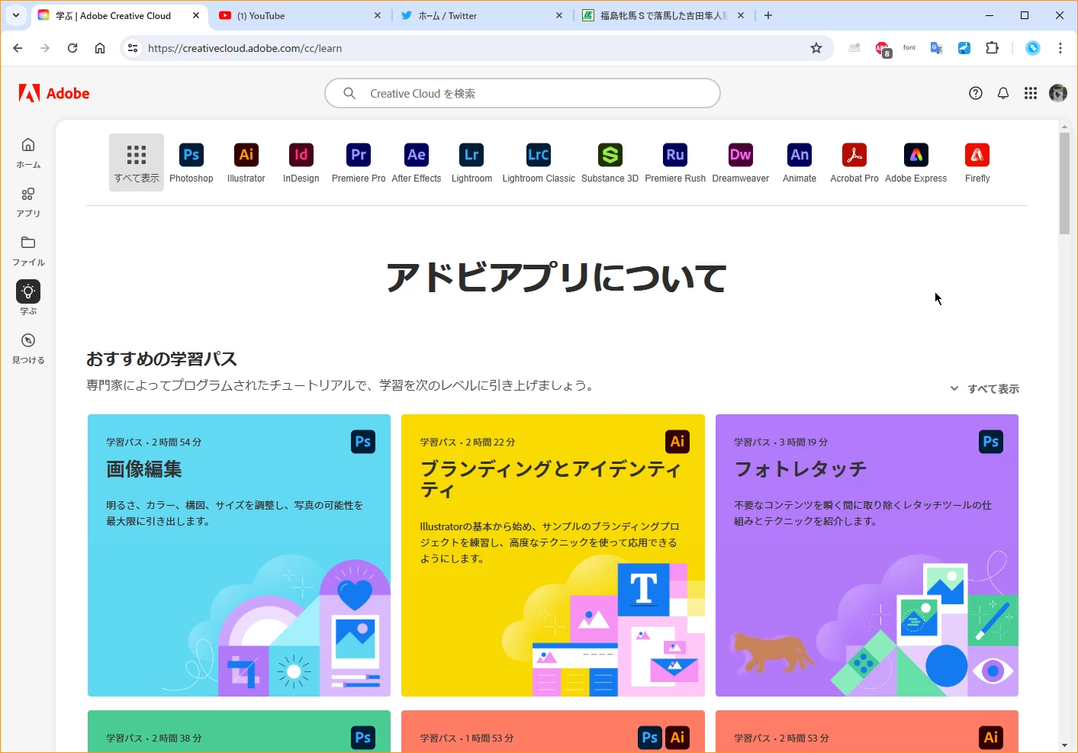
Task: Open the Chrome three-dot menu
Action: pyautogui.click(x=1060, y=48)
